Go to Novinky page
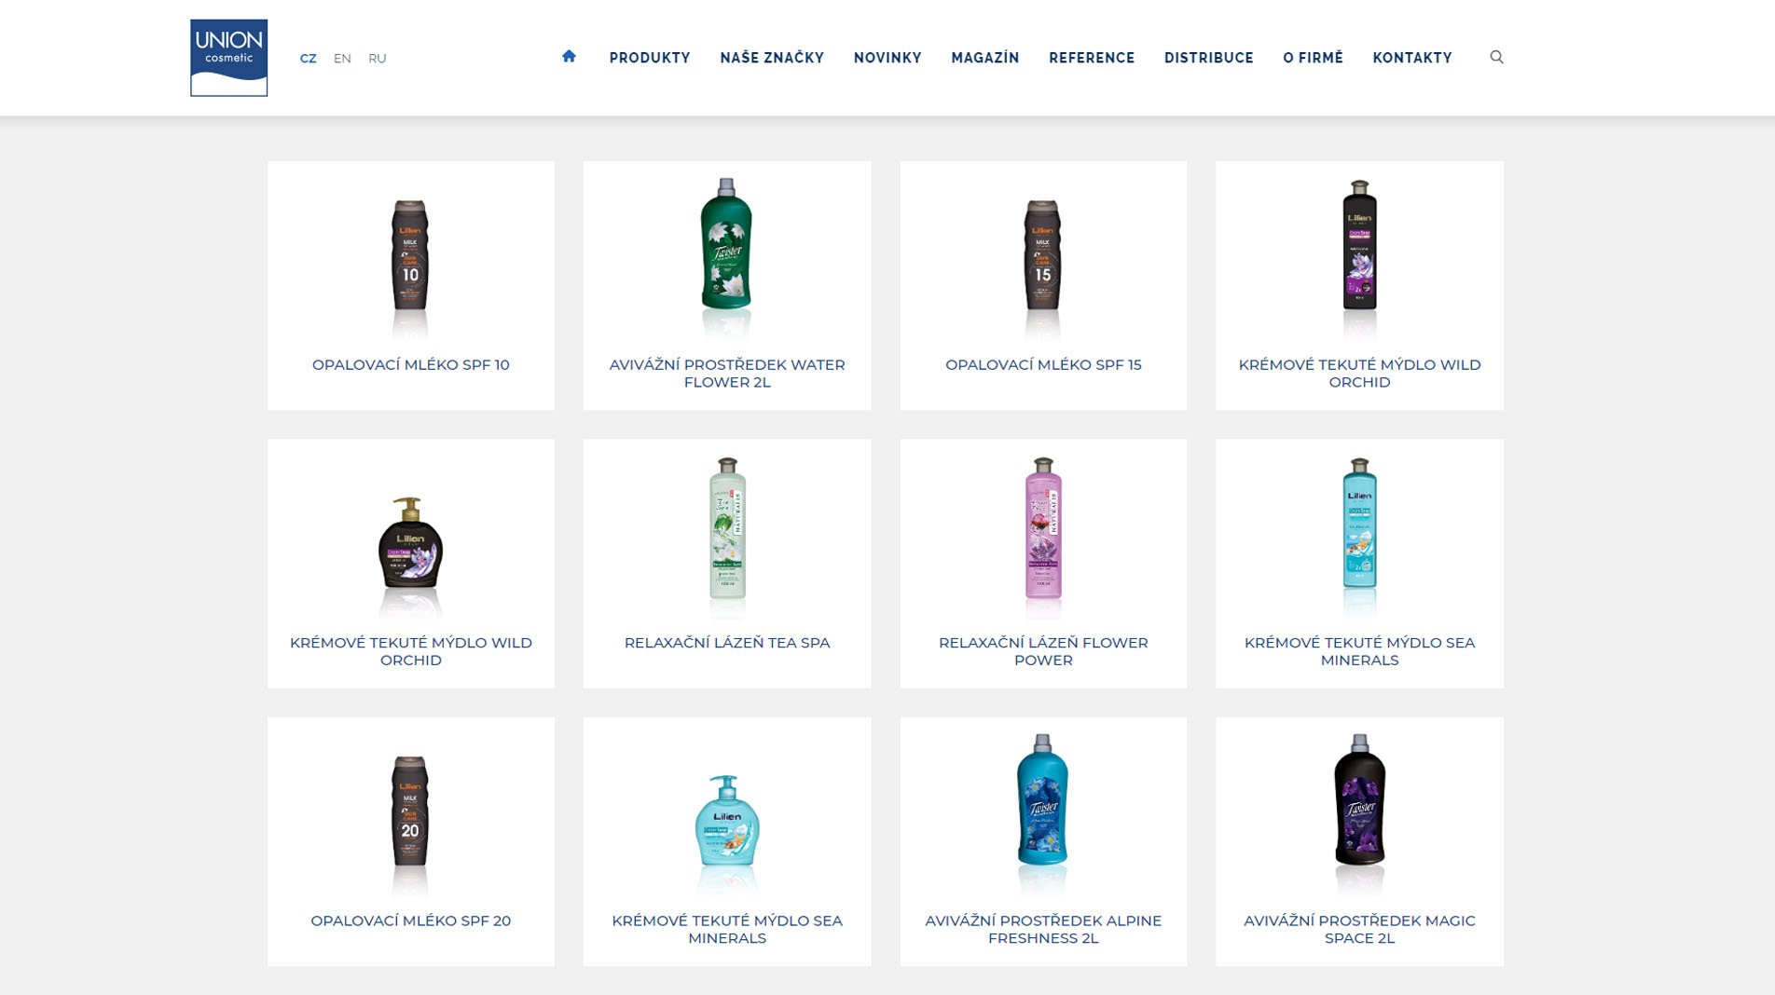 [887, 58]
